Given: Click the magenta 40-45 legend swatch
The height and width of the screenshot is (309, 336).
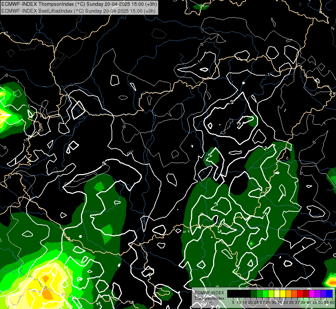Looking at the screenshot, I should click(312, 294).
